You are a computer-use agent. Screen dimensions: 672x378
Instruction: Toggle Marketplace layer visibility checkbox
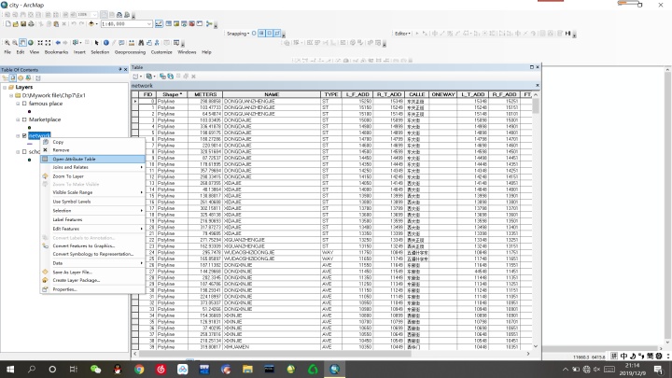coord(24,119)
